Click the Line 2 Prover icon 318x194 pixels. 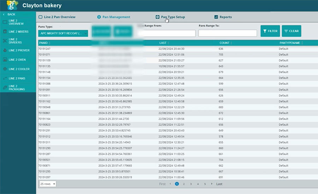[5, 50]
